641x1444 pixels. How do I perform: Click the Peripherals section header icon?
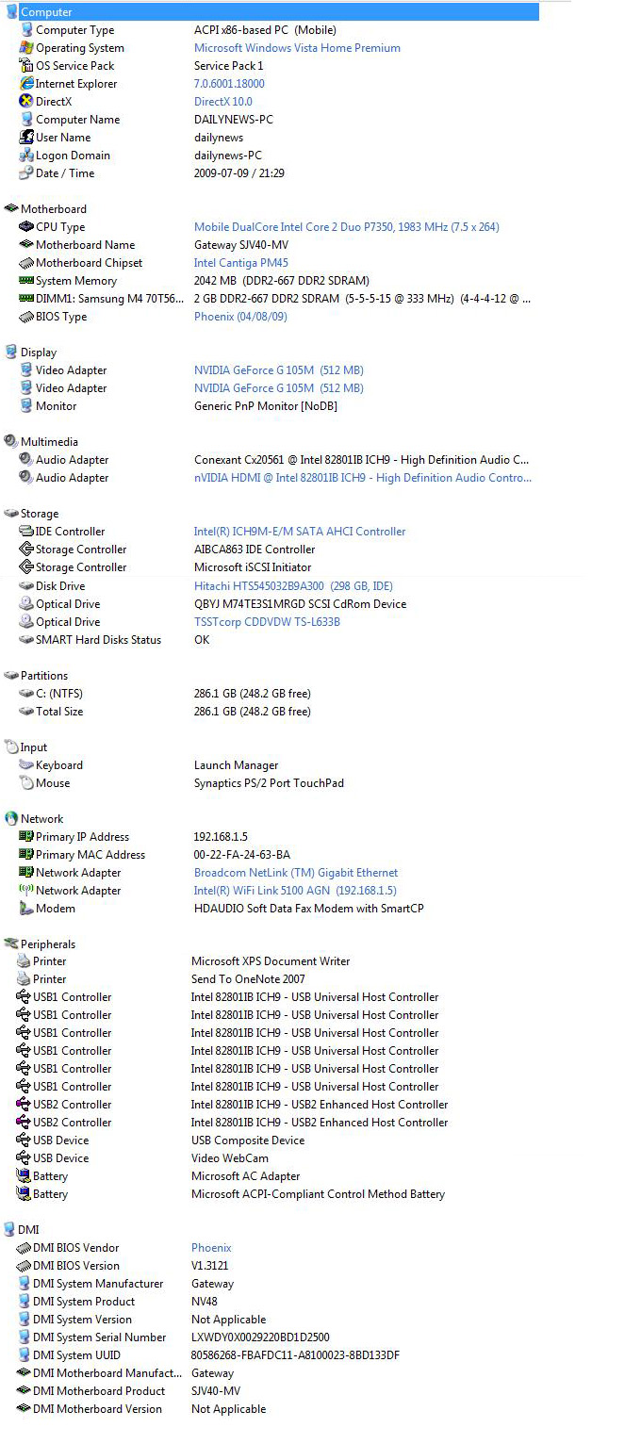pyautogui.click(x=11, y=944)
